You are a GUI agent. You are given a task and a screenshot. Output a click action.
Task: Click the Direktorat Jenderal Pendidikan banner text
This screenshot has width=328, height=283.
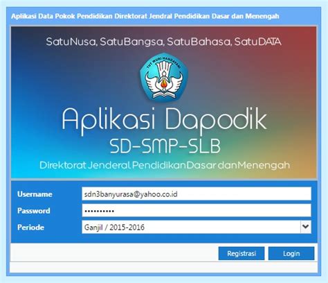pos(165,165)
